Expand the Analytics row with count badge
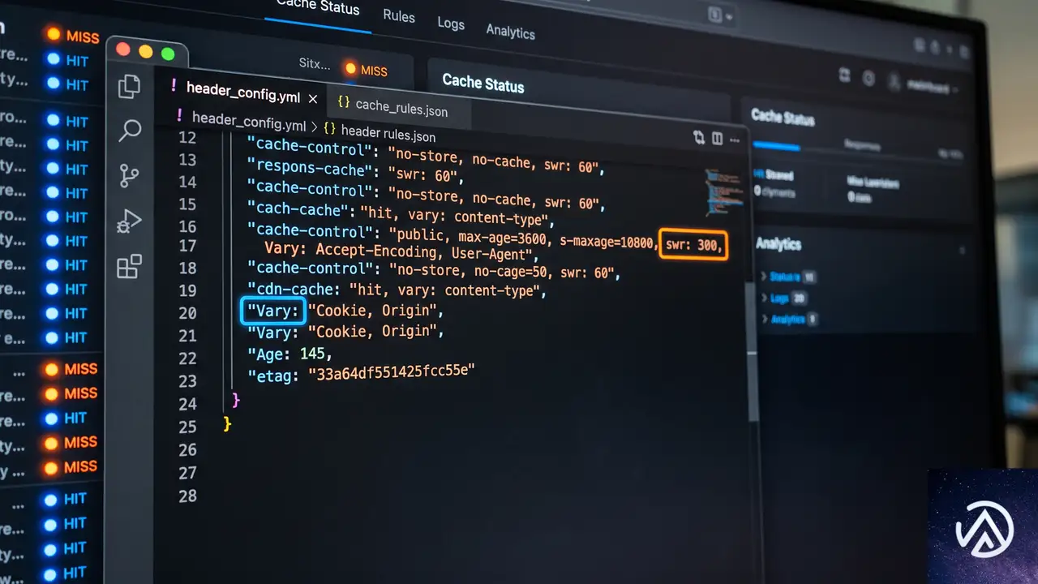The width and height of the screenshot is (1038, 584). [788, 319]
